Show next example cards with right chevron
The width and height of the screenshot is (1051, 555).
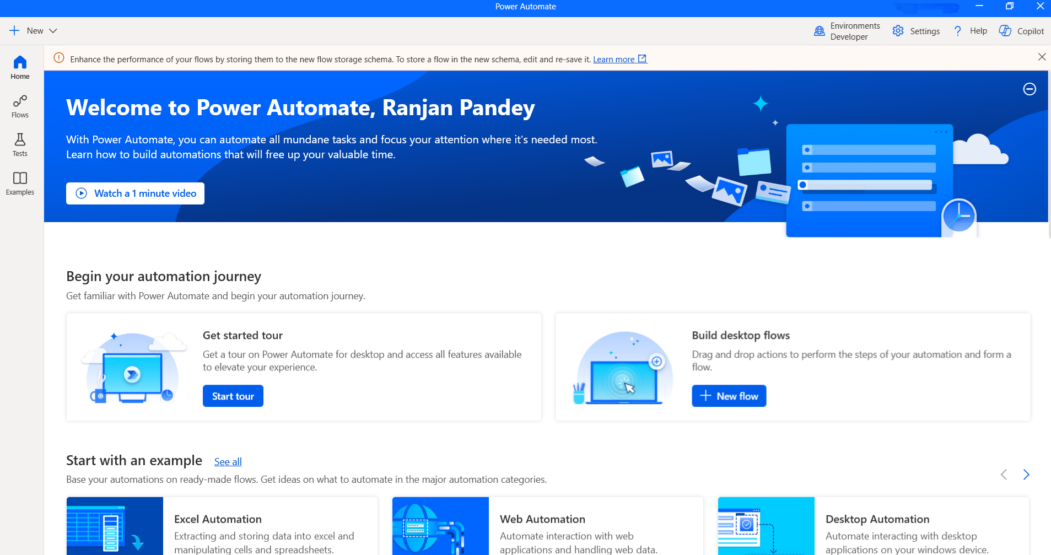tap(1026, 475)
